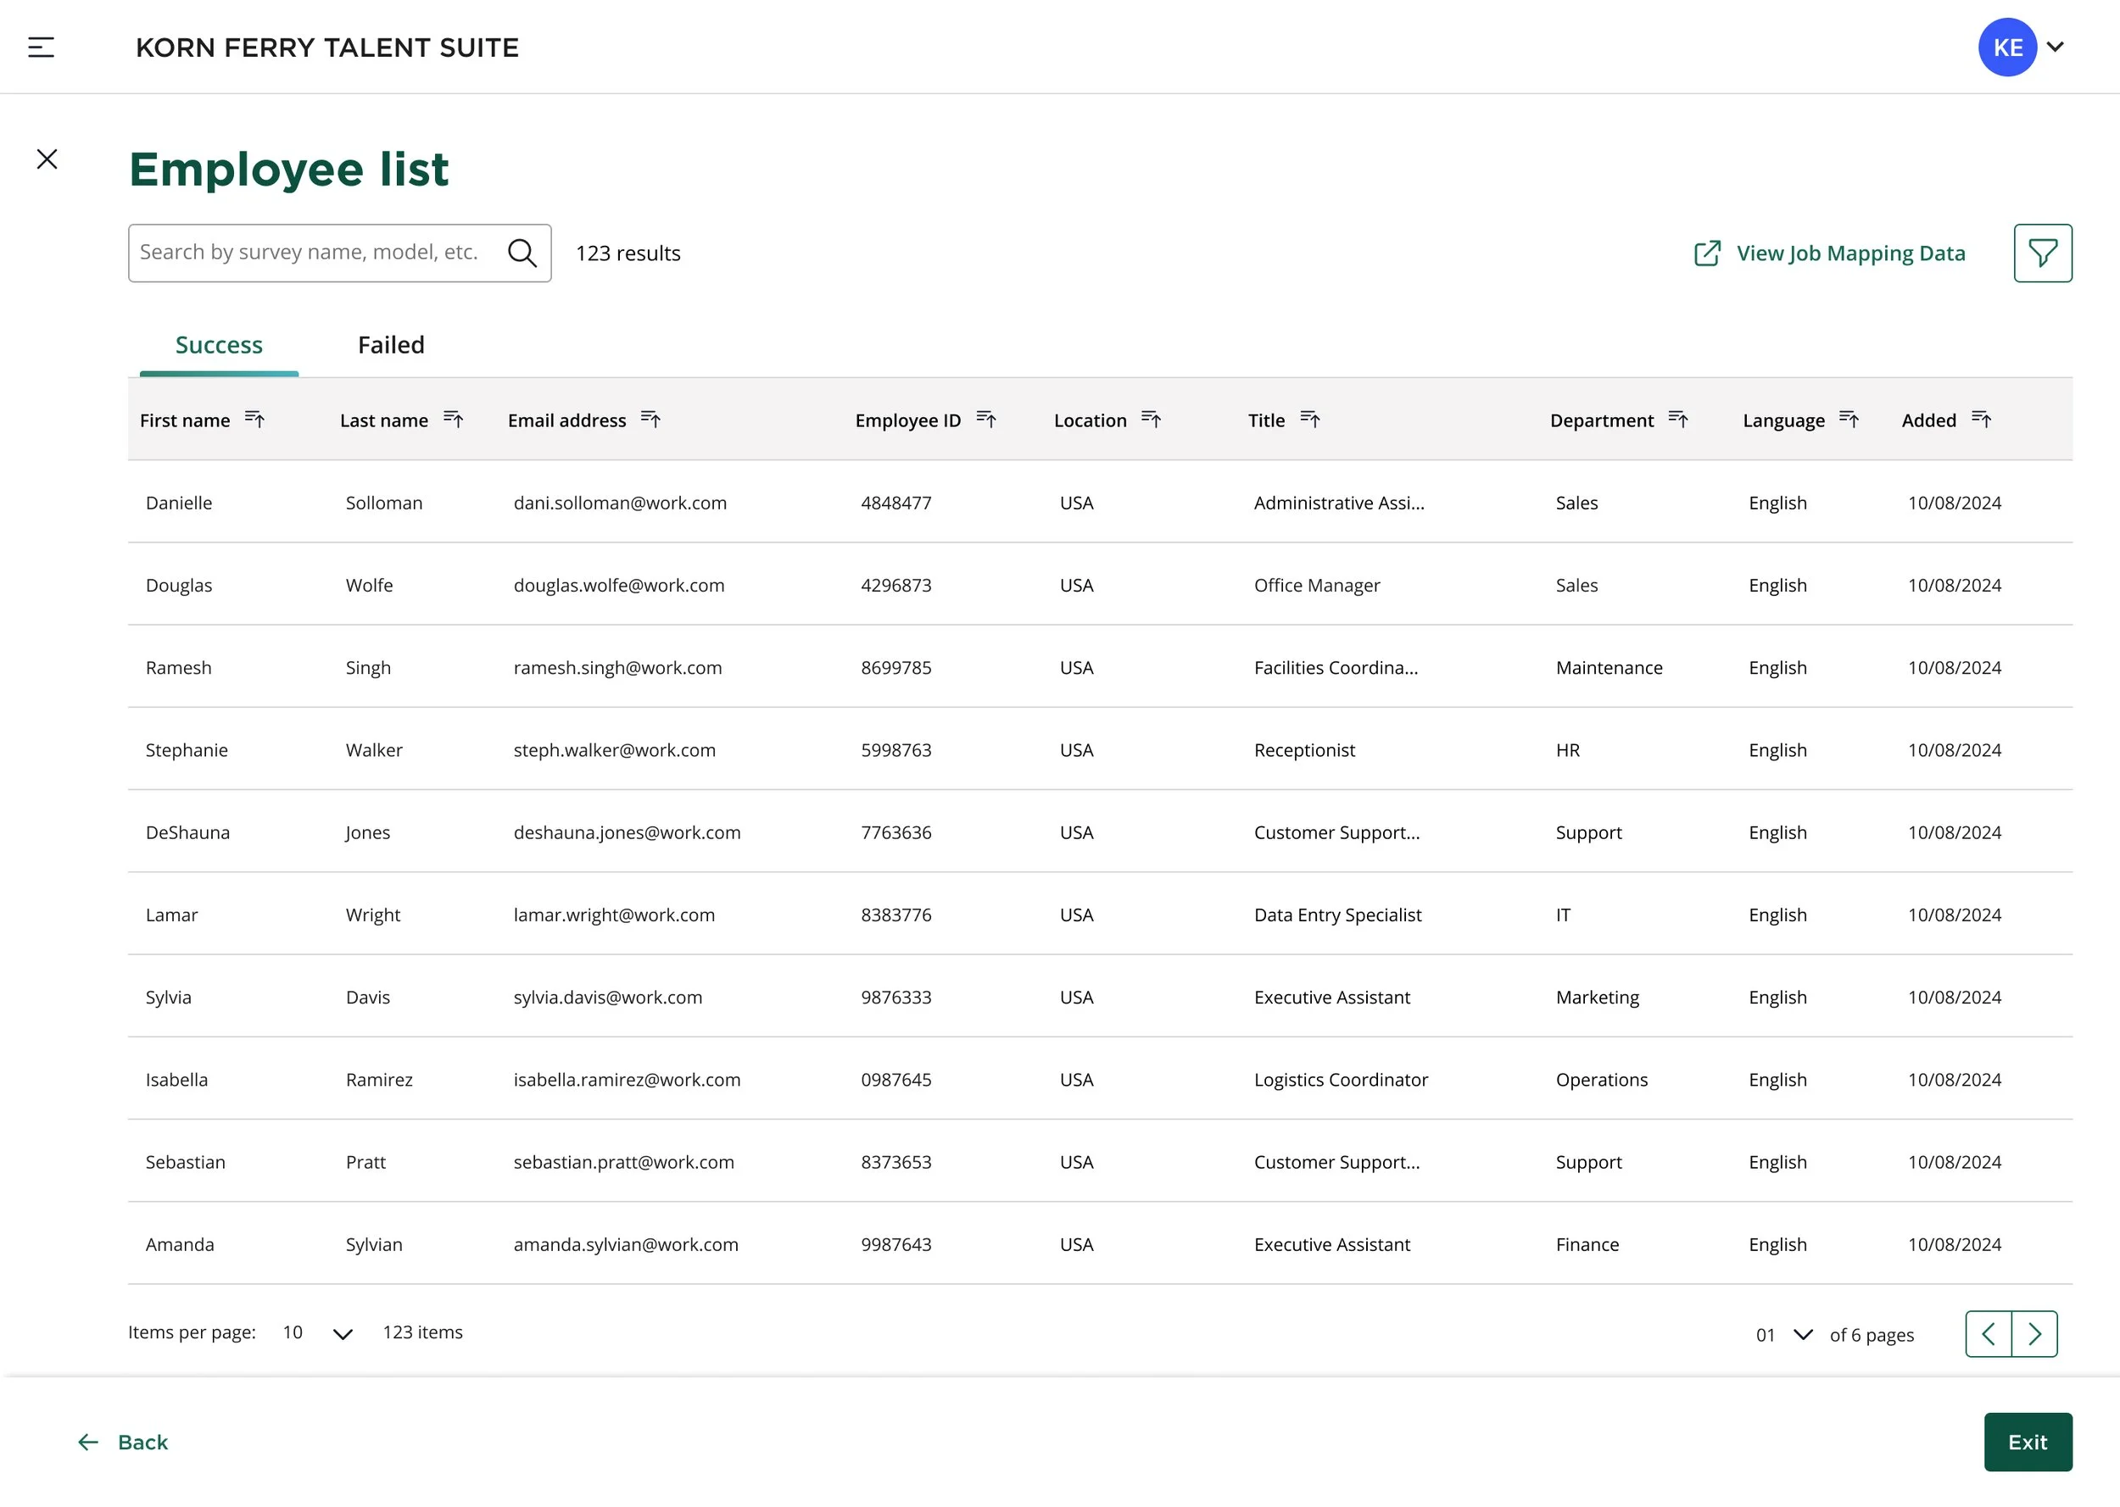Viewport: 2120px width, 1507px height.
Task: Click the filter funnel icon button
Action: coord(2042,253)
